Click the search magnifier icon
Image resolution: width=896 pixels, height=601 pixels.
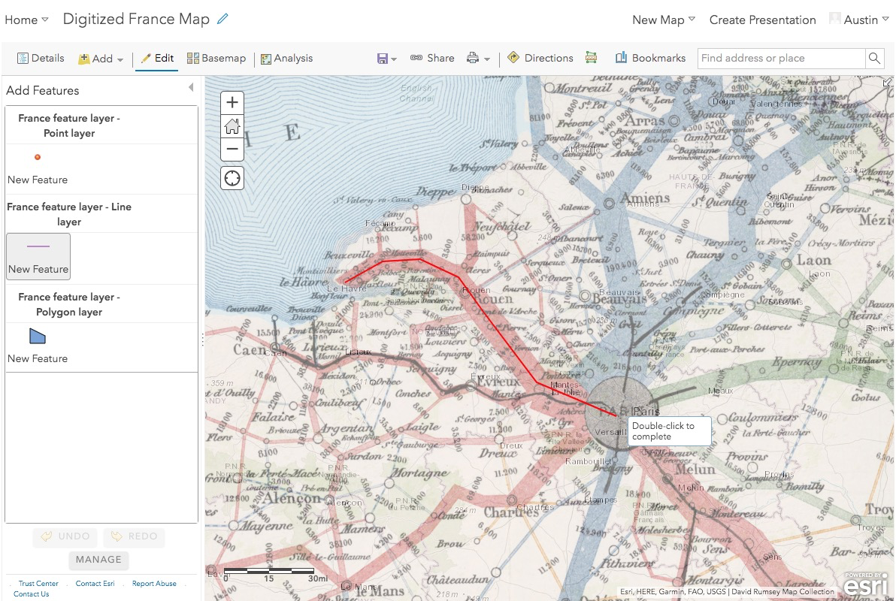[874, 58]
